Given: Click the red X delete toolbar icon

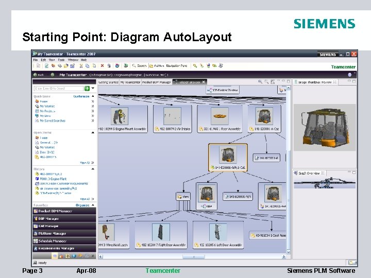Looking at the screenshot, I should tap(102, 66).
